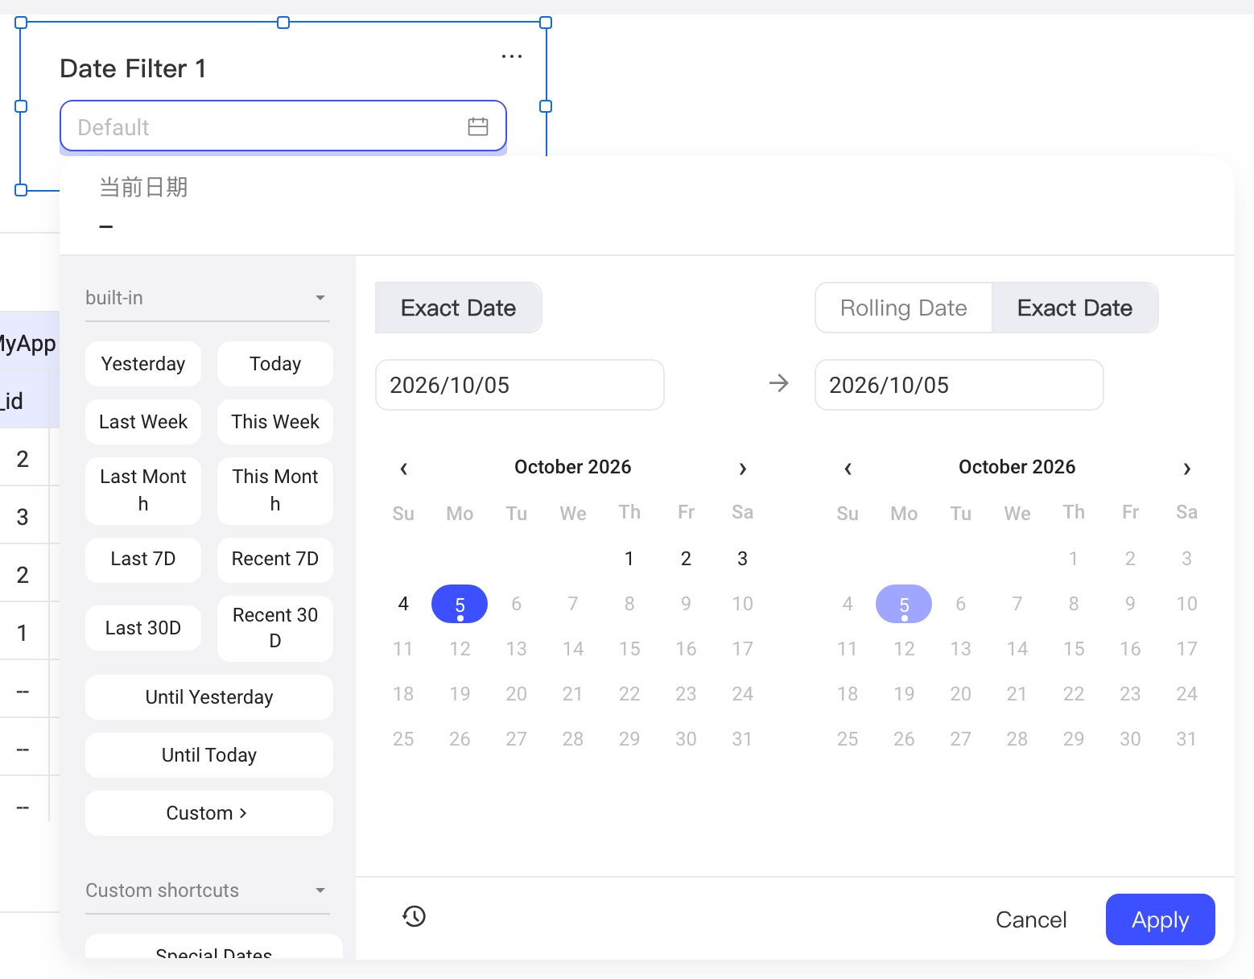This screenshot has height=979, width=1254.
Task: Expand the built-in shortcuts dropdown
Action: click(208, 298)
